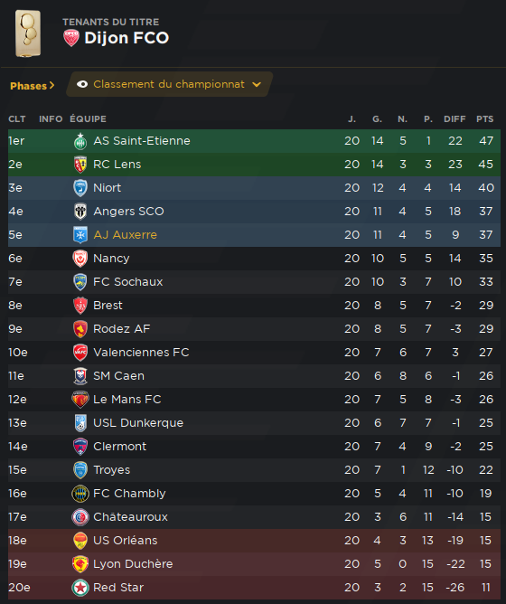
Task: Open the Classement du championnat dropdown
Action: (x=170, y=84)
